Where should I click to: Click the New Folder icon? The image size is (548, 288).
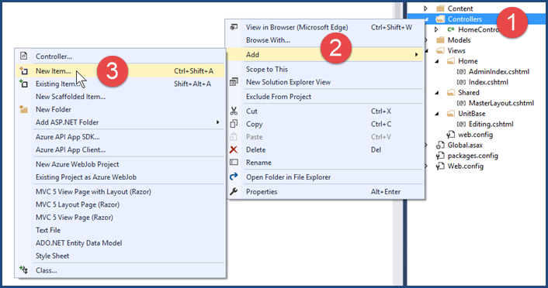tap(23, 109)
